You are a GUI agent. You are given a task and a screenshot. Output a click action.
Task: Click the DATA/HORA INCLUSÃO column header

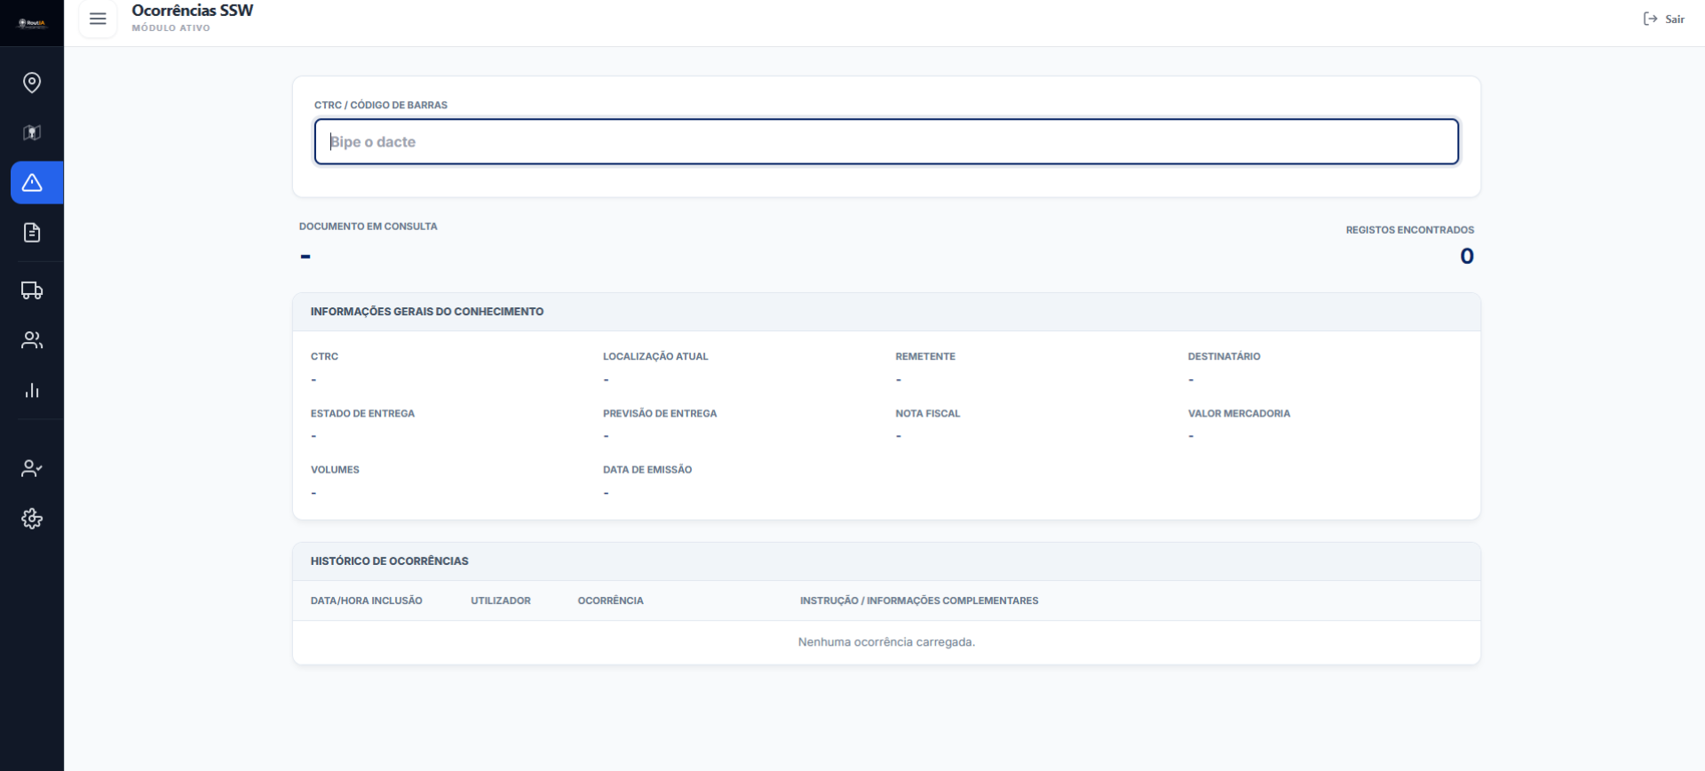367,601
